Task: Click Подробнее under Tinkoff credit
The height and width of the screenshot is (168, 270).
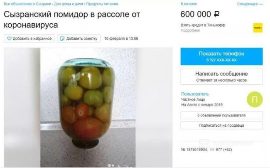Action: point(190,30)
